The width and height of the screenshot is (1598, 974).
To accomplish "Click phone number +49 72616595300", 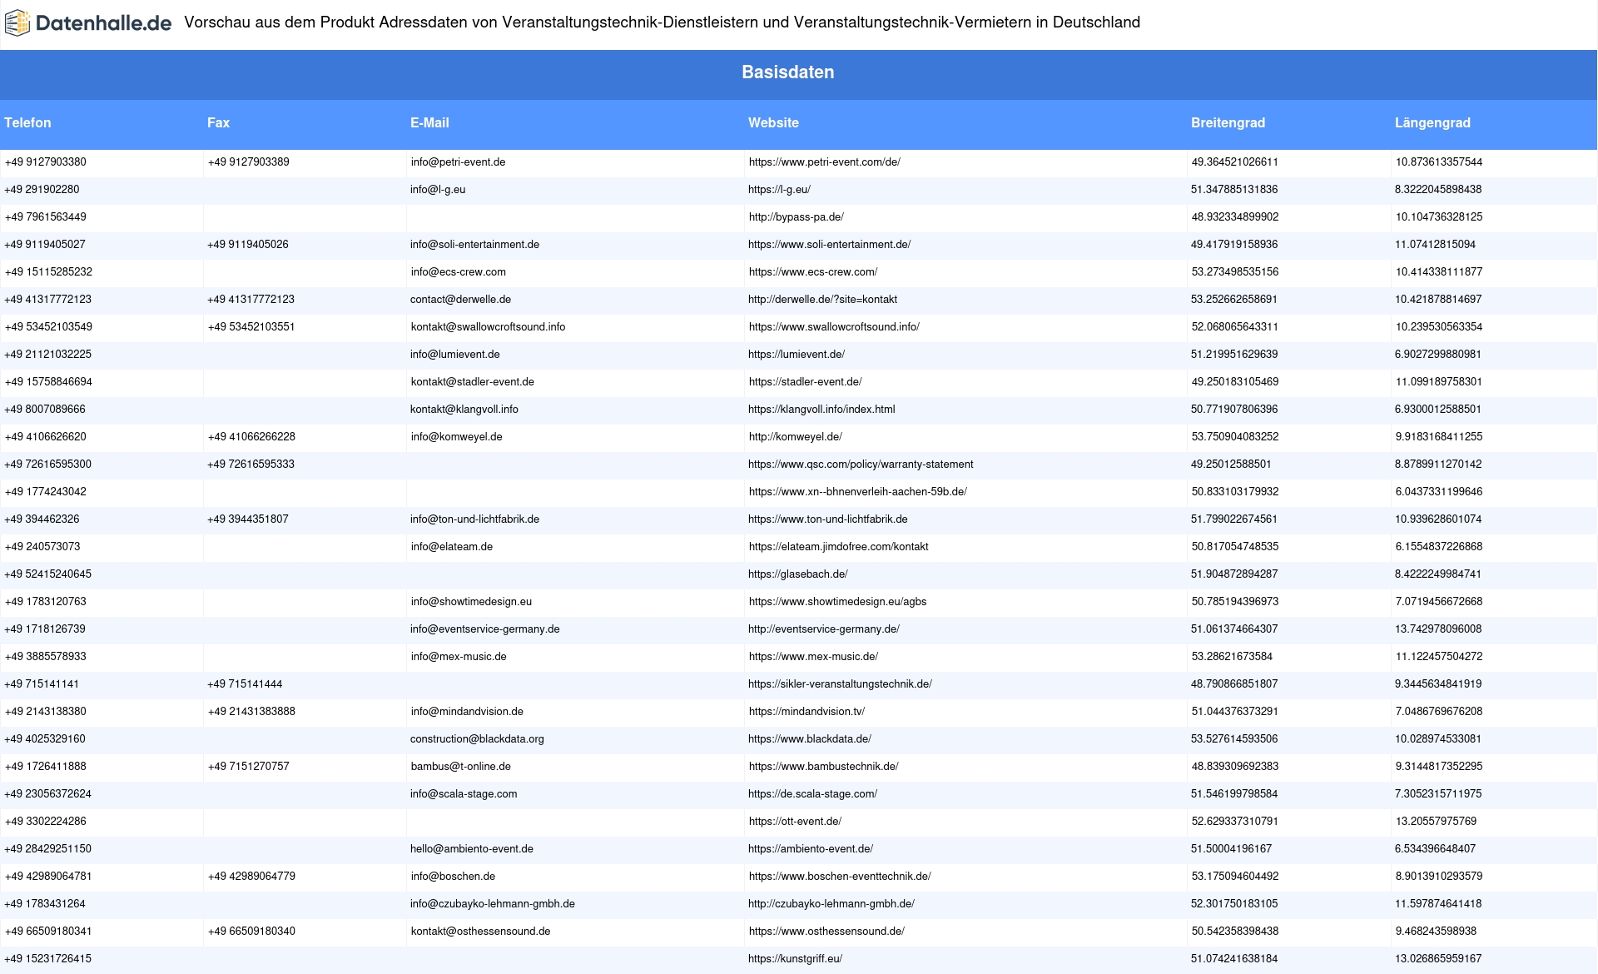I will click(48, 465).
